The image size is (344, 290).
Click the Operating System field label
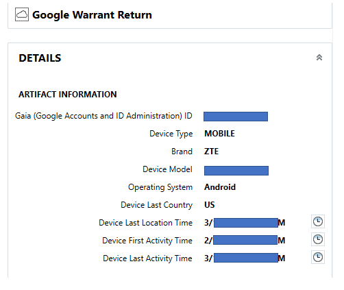click(x=160, y=187)
